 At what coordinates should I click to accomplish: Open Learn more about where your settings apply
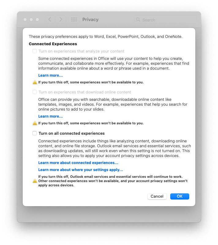[81, 170]
